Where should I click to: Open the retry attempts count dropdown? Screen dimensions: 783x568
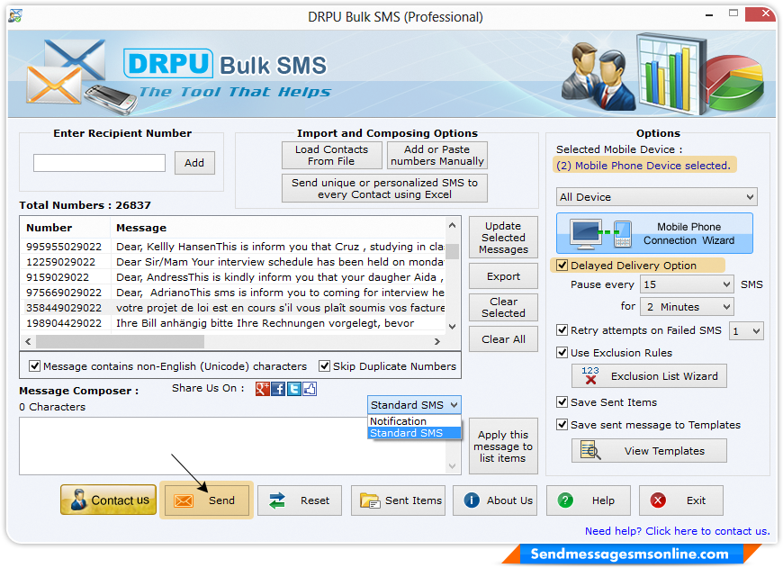click(746, 330)
